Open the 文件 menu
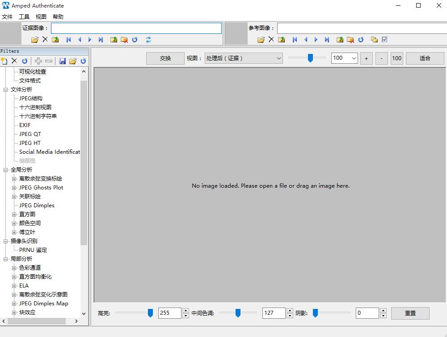The height and width of the screenshot is (337, 447). pyautogui.click(x=7, y=17)
